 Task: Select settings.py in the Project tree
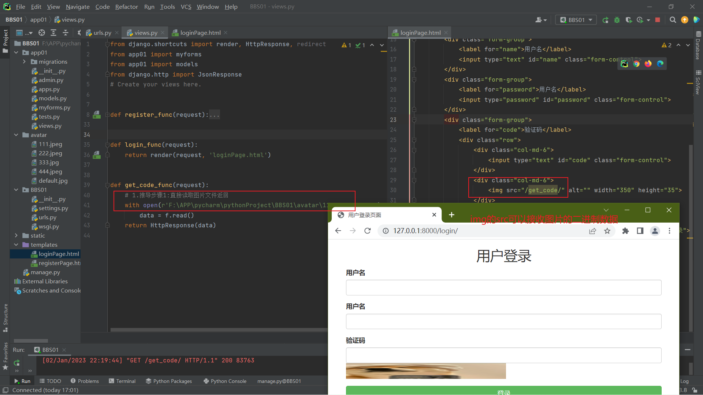[50, 208]
